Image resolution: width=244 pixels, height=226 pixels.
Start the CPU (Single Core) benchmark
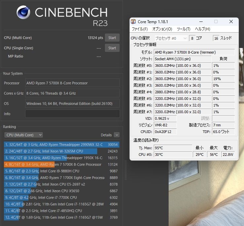pyautogui.click(x=112, y=48)
